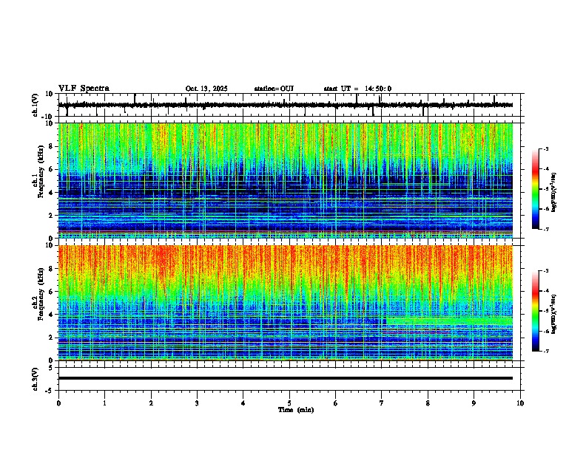Click the '6' tick on the Time axis
Image resolution: width=586 pixels, height=452 pixels.
336,403
